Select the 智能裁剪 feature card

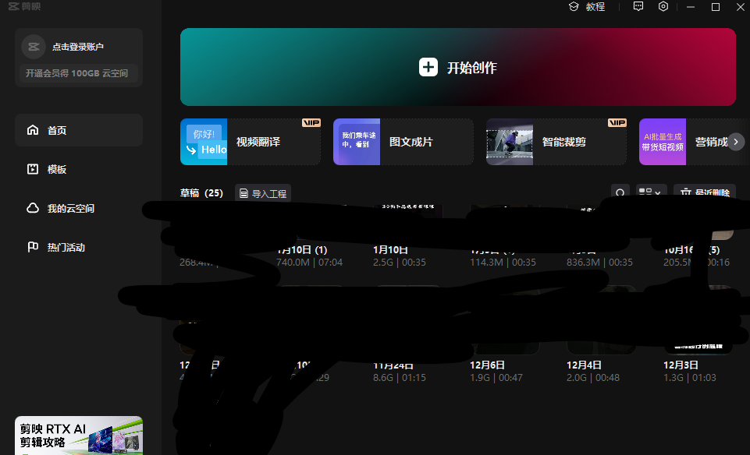(x=556, y=142)
